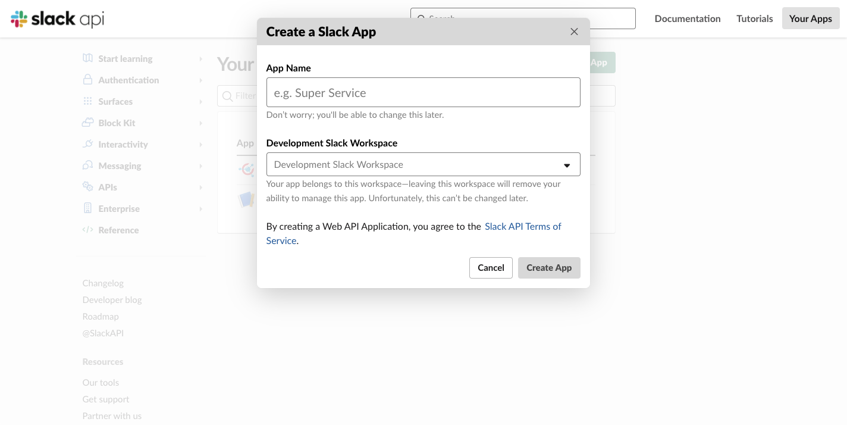This screenshot has height=425, width=847.
Task: Open the Enterprise sidebar item
Action: point(119,208)
